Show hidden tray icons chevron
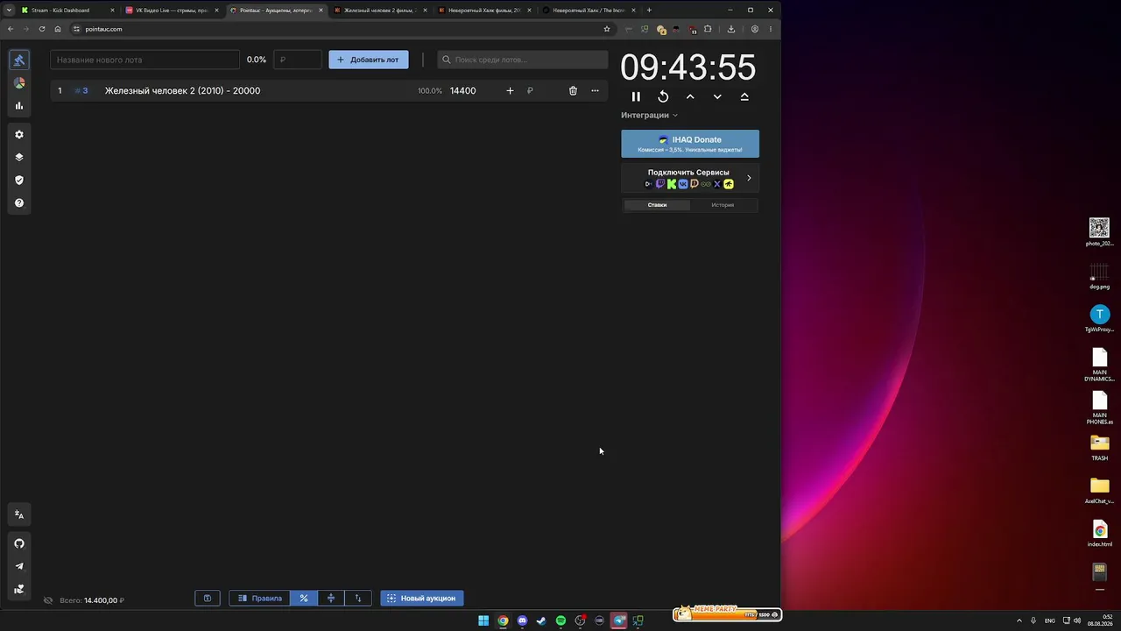Viewport: 1121px width, 631px height. pos(1019,620)
